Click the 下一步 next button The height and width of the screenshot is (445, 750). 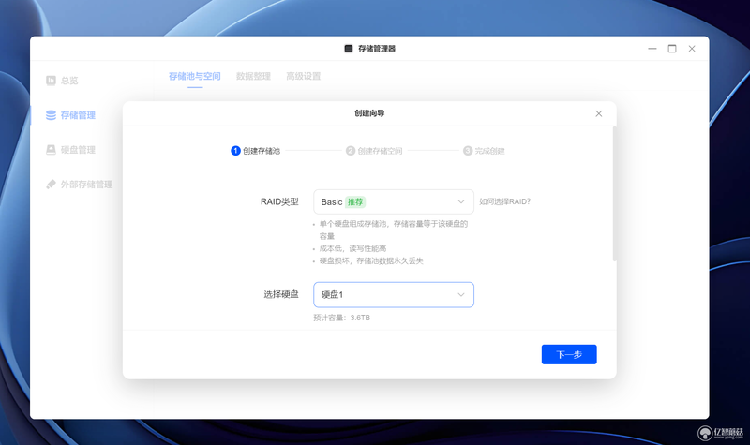pyautogui.click(x=569, y=355)
